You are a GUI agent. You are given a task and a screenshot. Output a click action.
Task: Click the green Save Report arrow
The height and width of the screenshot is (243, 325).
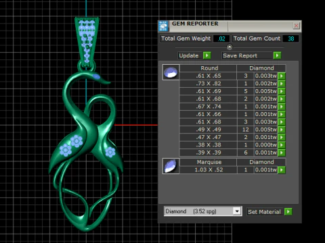[x=277, y=55]
